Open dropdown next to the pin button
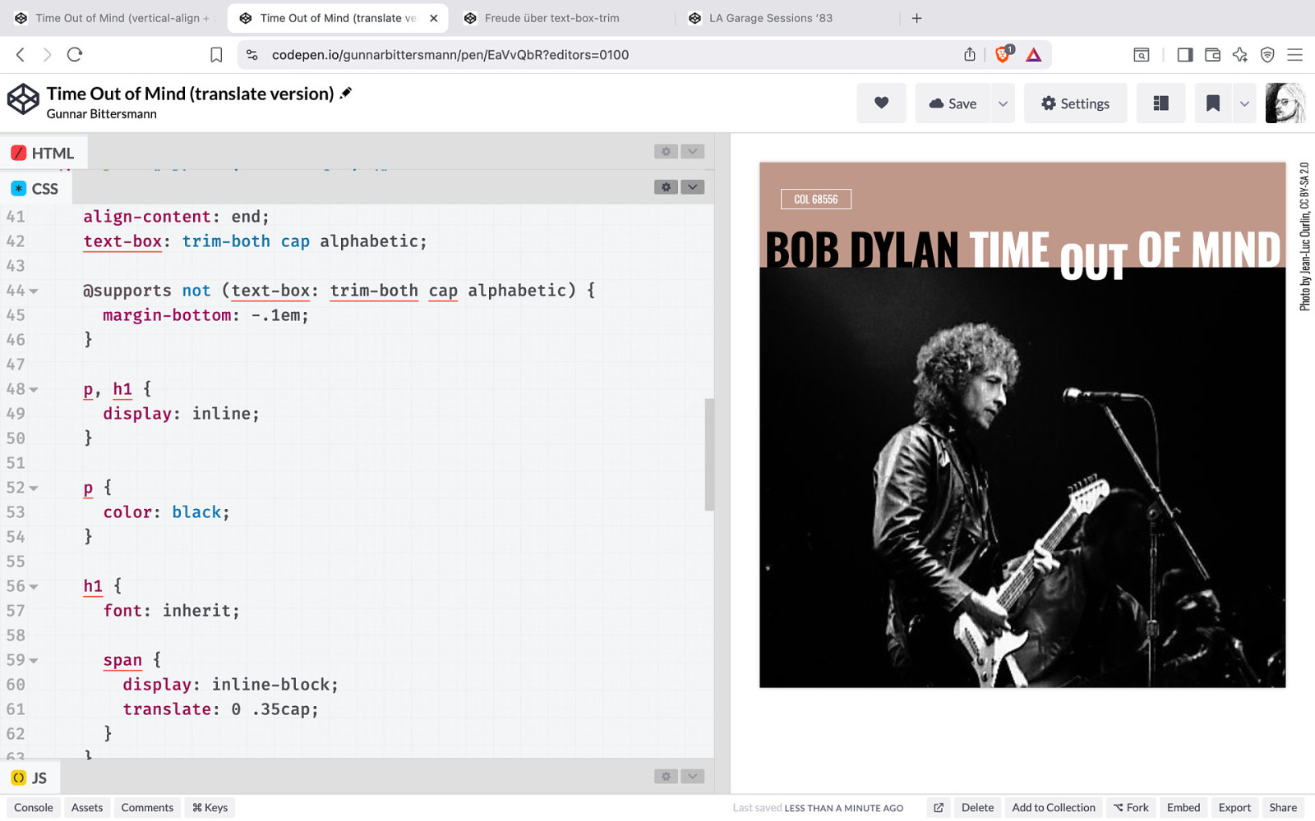Image resolution: width=1315 pixels, height=821 pixels. (x=1244, y=103)
